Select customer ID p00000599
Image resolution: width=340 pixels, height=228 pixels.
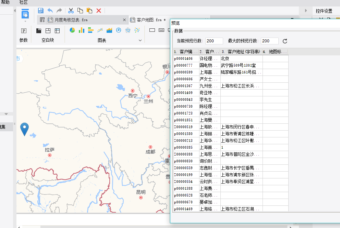186,72
